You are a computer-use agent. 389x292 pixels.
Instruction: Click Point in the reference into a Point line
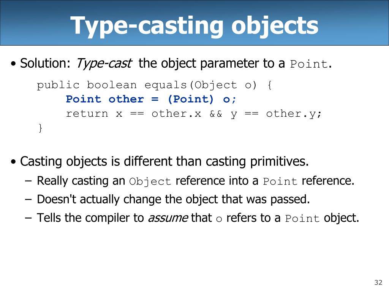click(280, 181)
